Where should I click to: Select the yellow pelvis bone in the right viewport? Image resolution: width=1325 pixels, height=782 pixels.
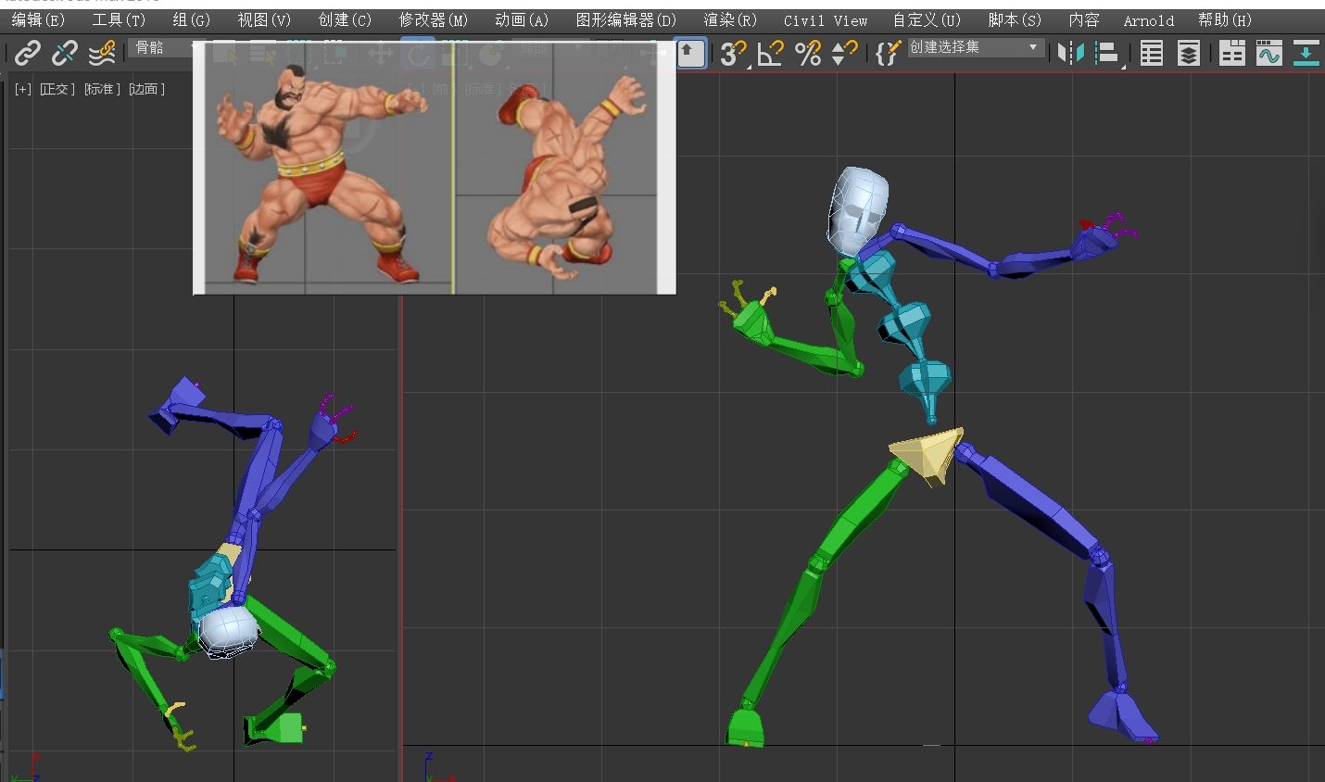tap(928, 455)
